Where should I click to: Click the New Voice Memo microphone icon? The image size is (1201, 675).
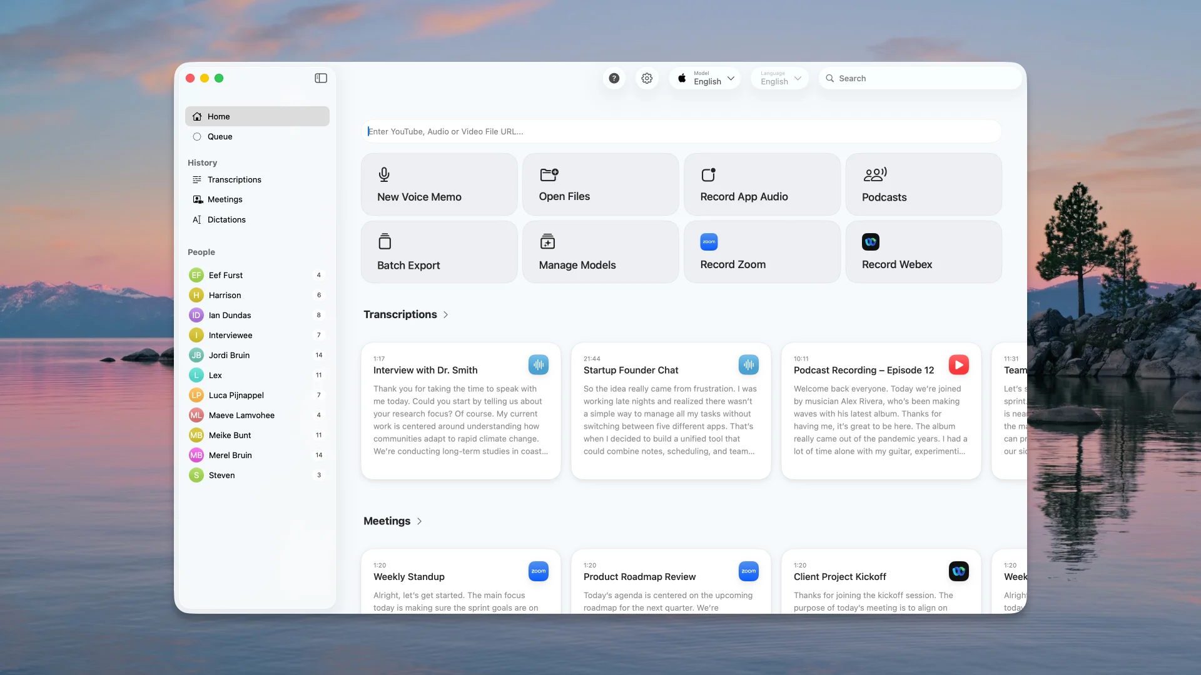[x=385, y=174]
